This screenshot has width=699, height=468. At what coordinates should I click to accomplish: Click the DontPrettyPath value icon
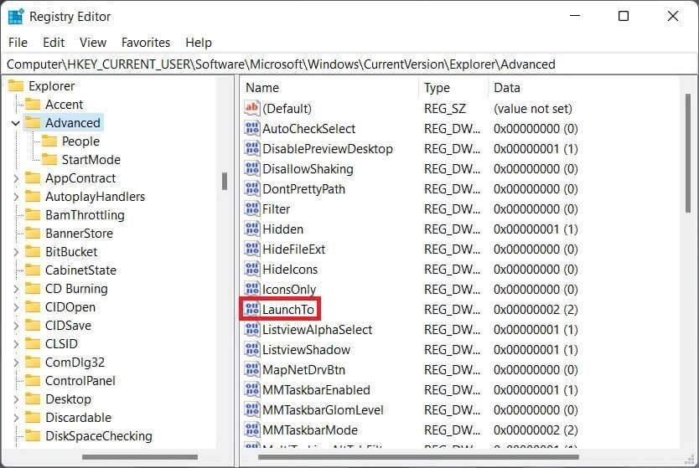(252, 189)
